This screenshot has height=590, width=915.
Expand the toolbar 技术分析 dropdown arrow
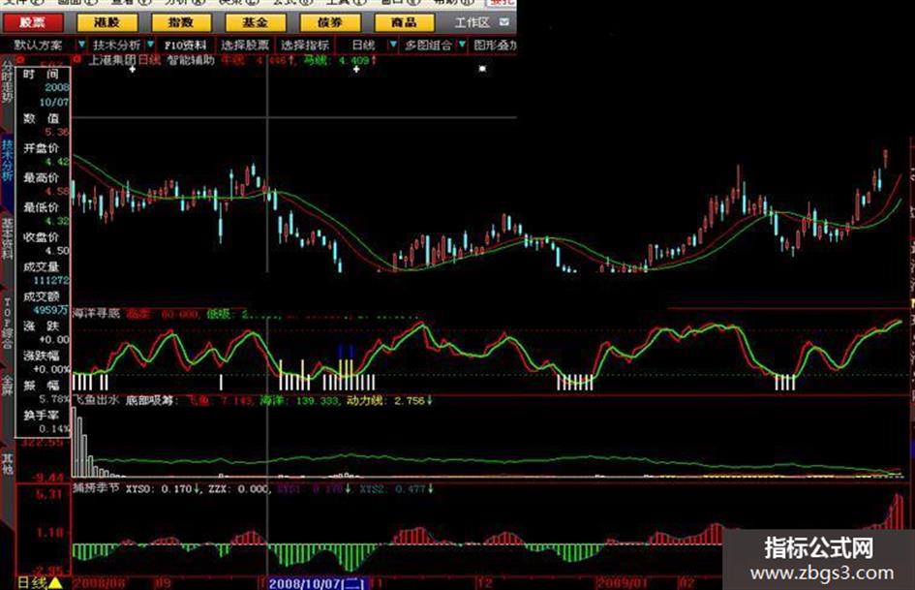(x=150, y=45)
